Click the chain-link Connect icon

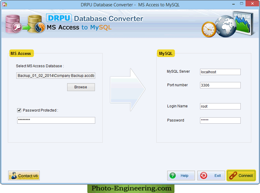point(233,176)
